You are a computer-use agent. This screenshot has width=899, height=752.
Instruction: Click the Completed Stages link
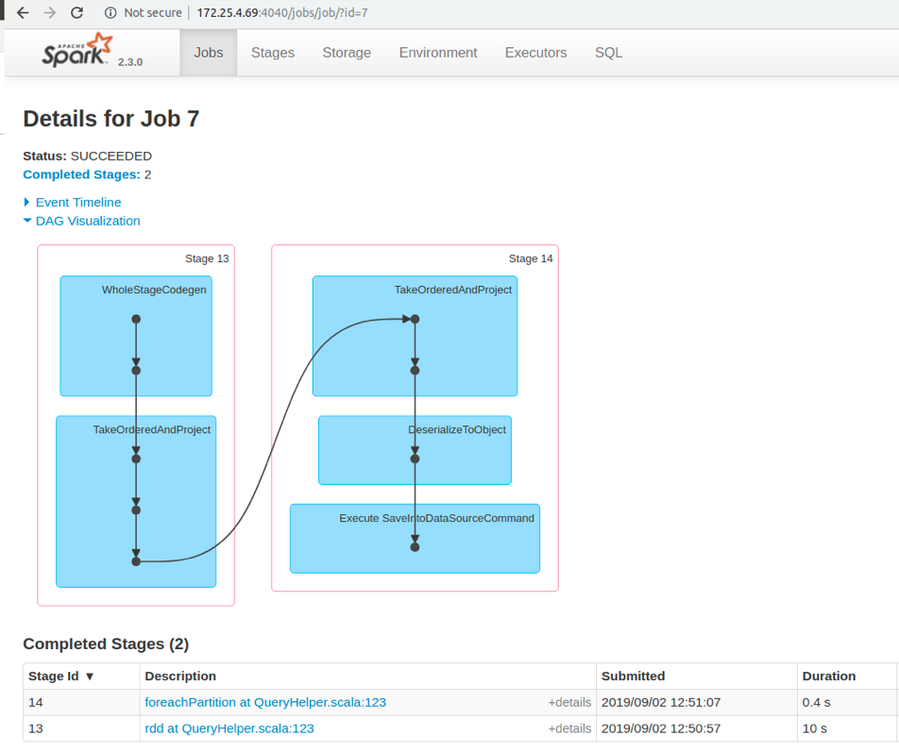81,175
